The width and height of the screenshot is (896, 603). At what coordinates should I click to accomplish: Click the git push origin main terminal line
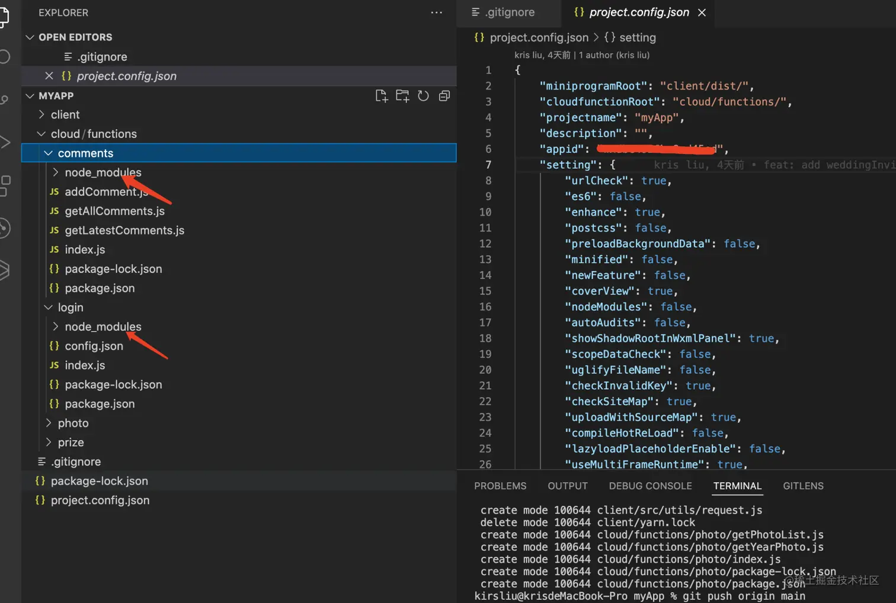click(x=639, y=596)
